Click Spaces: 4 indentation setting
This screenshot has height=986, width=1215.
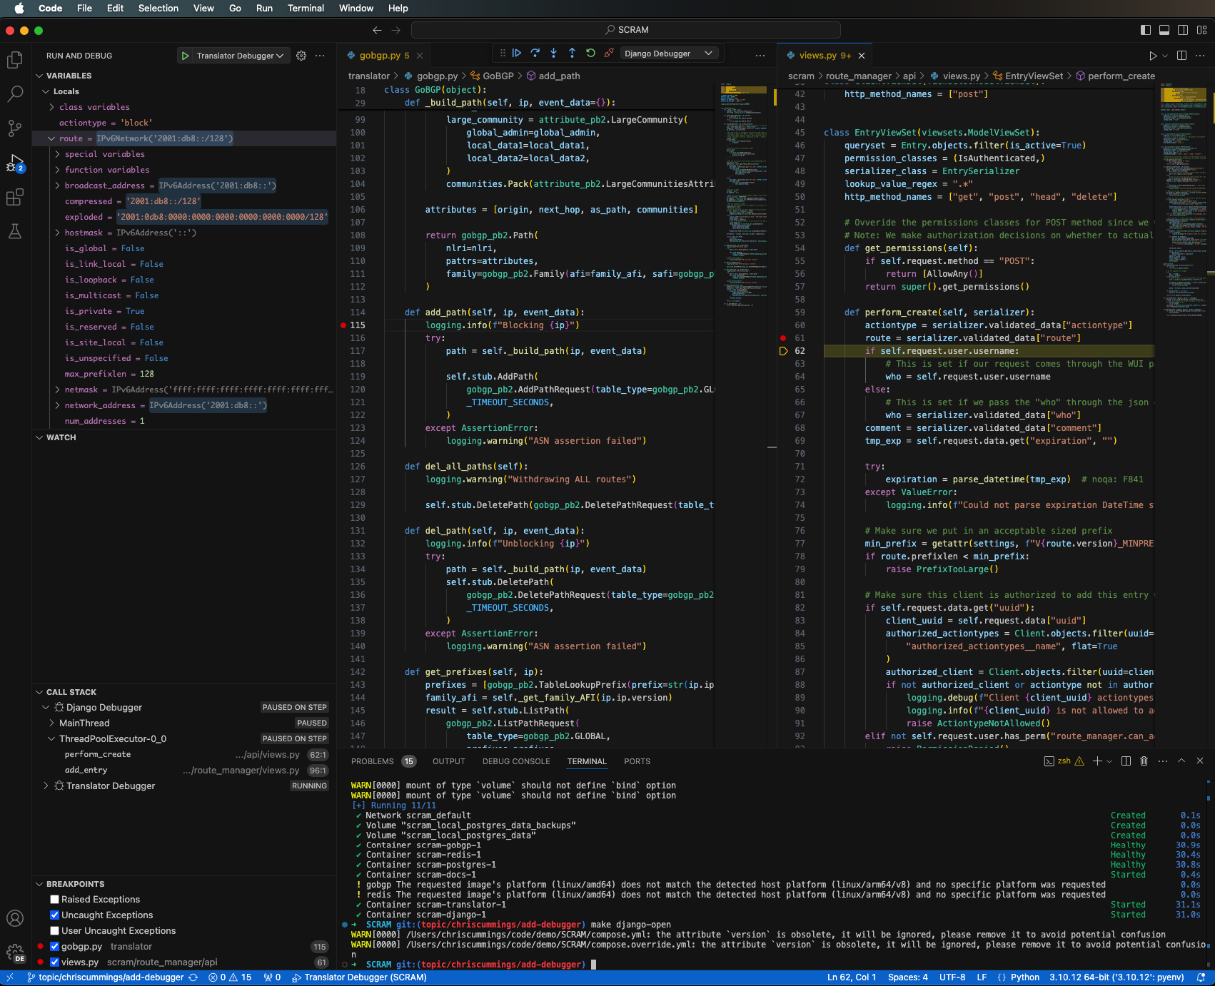tap(907, 977)
